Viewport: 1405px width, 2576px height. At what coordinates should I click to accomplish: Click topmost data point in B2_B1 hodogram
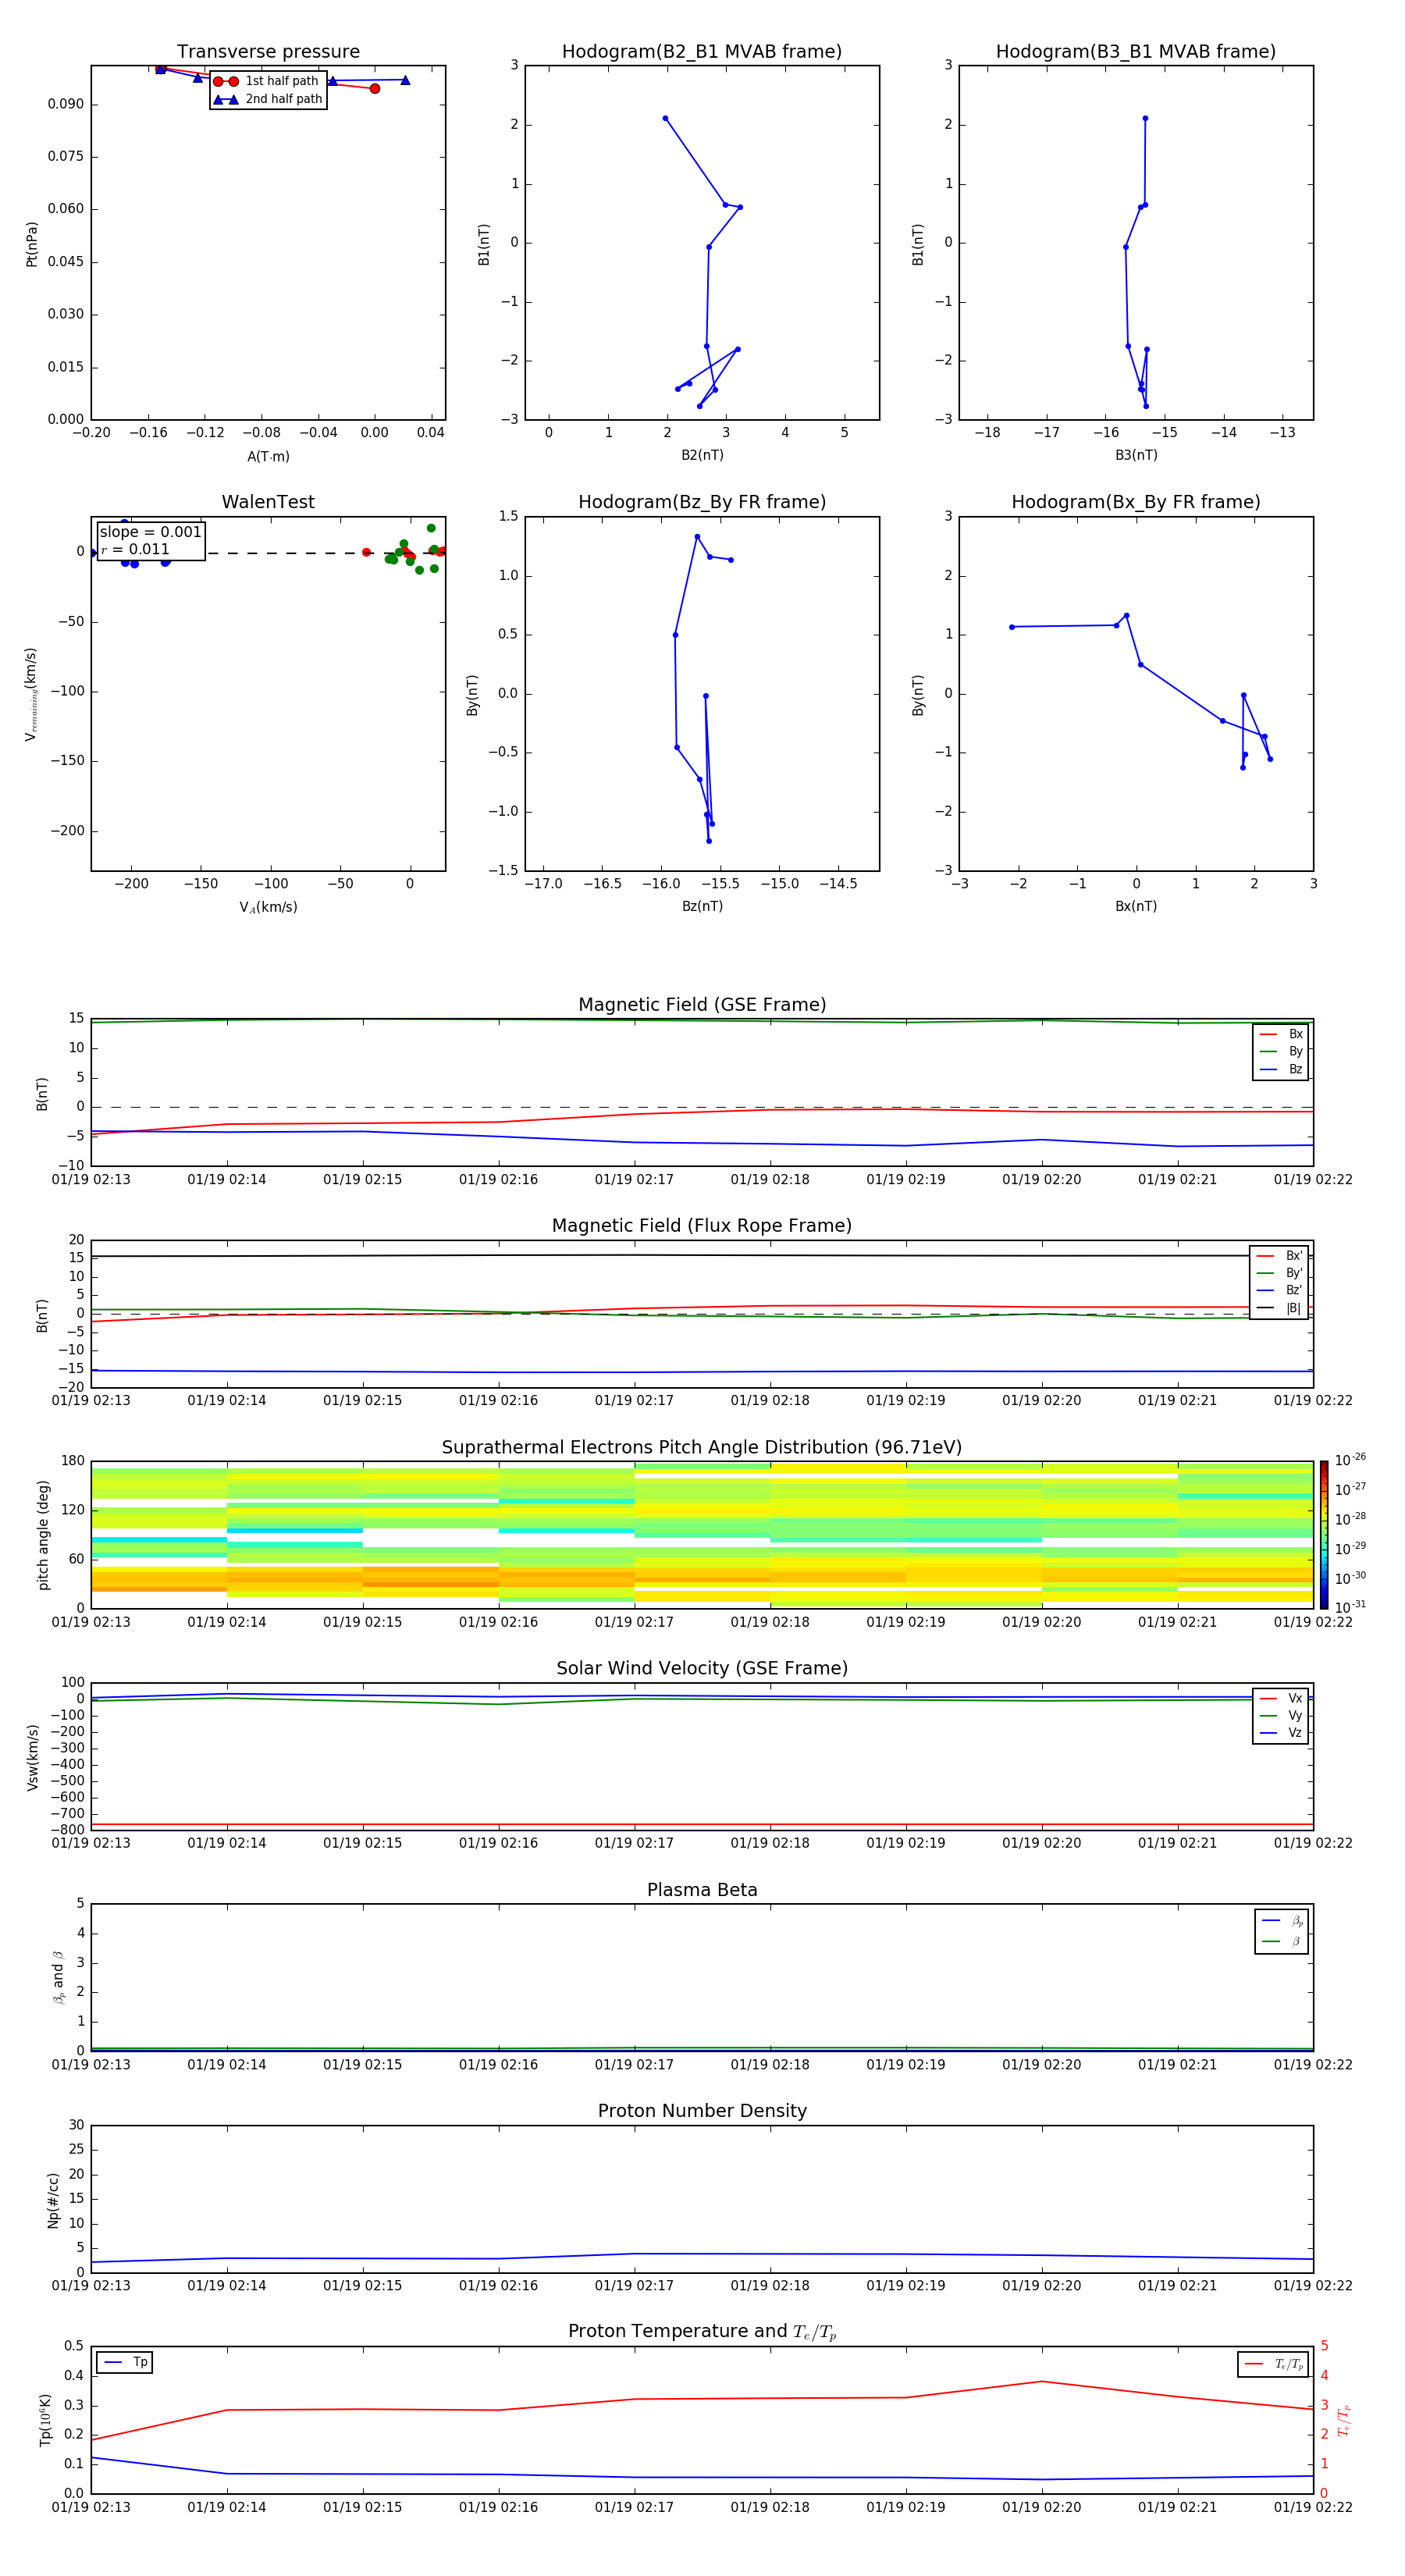click(665, 118)
